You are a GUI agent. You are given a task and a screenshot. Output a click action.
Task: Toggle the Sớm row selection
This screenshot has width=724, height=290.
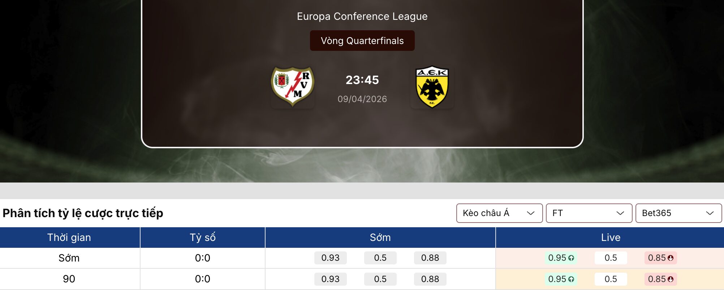coord(69,258)
